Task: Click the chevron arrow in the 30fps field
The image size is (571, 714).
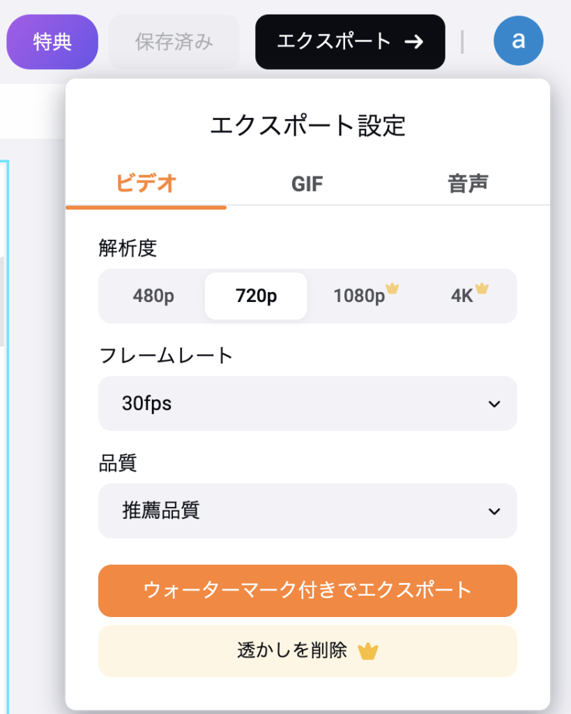Action: pos(494,404)
